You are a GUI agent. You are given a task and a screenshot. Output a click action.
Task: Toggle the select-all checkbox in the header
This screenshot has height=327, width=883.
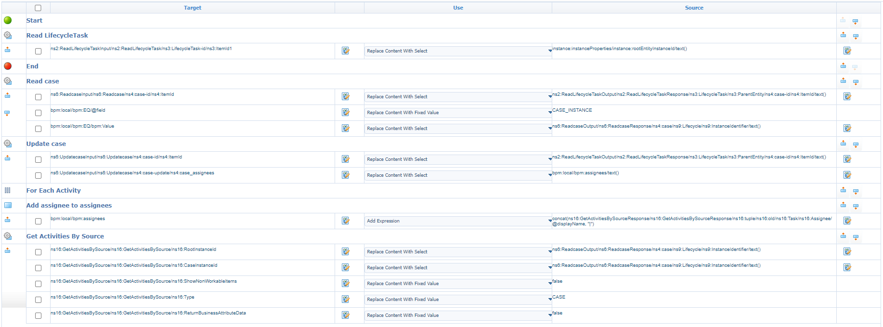pos(38,8)
